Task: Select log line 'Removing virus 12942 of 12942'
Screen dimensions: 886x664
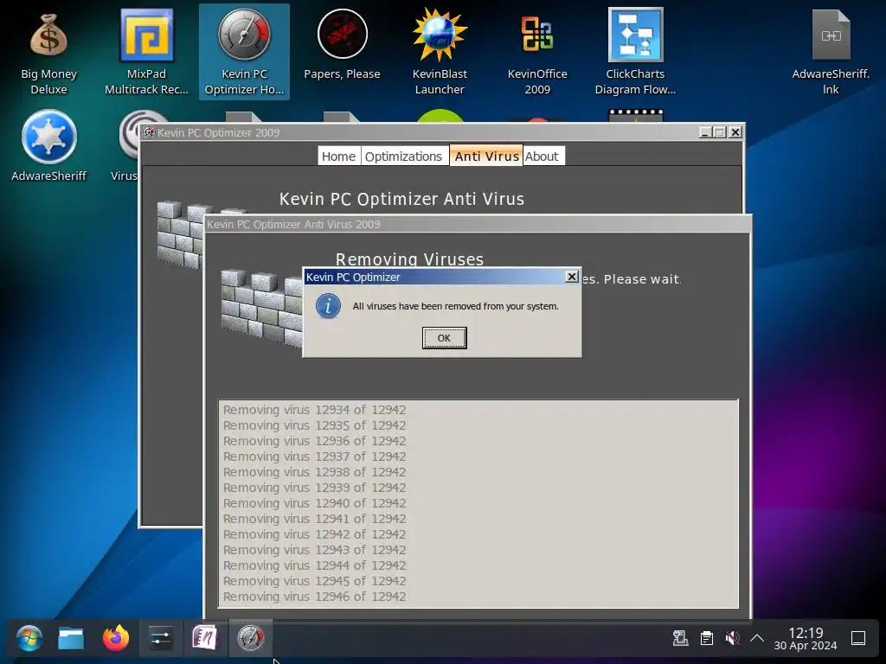Action: click(x=315, y=534)
